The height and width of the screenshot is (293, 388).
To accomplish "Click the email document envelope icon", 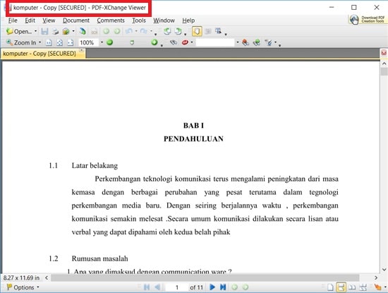I will tap(66, 32).
